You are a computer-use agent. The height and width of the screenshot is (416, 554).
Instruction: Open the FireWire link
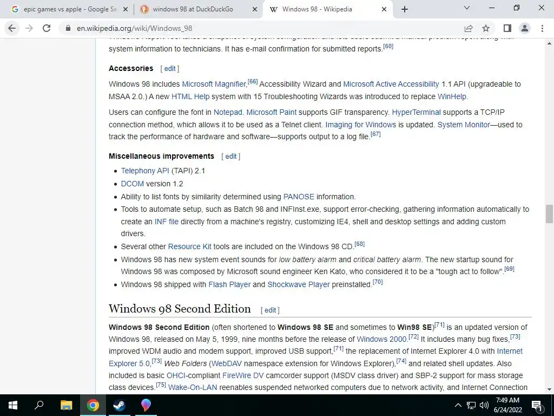click(x=238, y=376)
